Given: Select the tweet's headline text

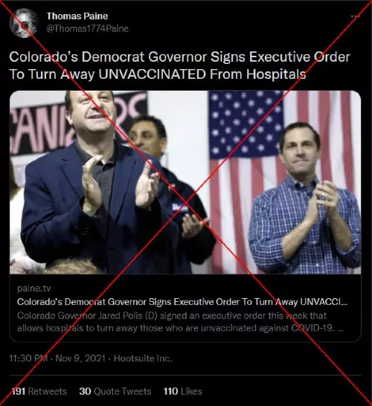Looking at the screenshot, I should pyautogui.click(x=179, y=65).
